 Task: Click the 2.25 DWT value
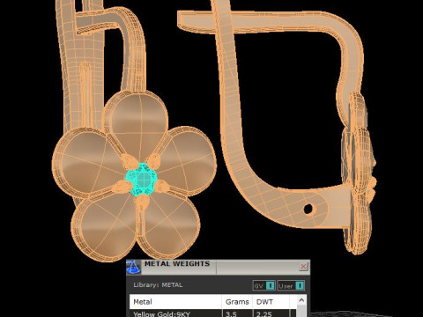264,313
